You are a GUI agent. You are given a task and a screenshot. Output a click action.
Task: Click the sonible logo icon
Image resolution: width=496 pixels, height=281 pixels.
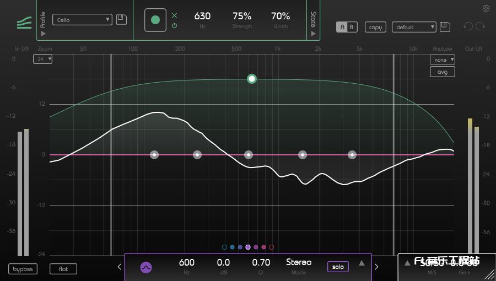pyautogui.click(x=24, y=23)
